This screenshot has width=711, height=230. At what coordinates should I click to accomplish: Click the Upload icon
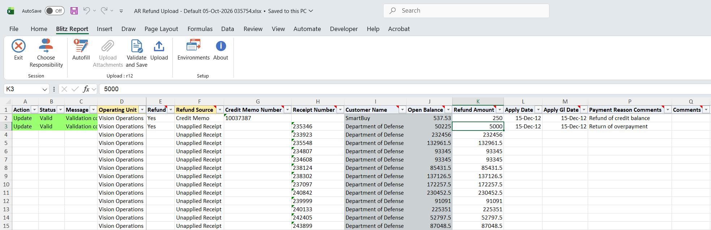159,46
